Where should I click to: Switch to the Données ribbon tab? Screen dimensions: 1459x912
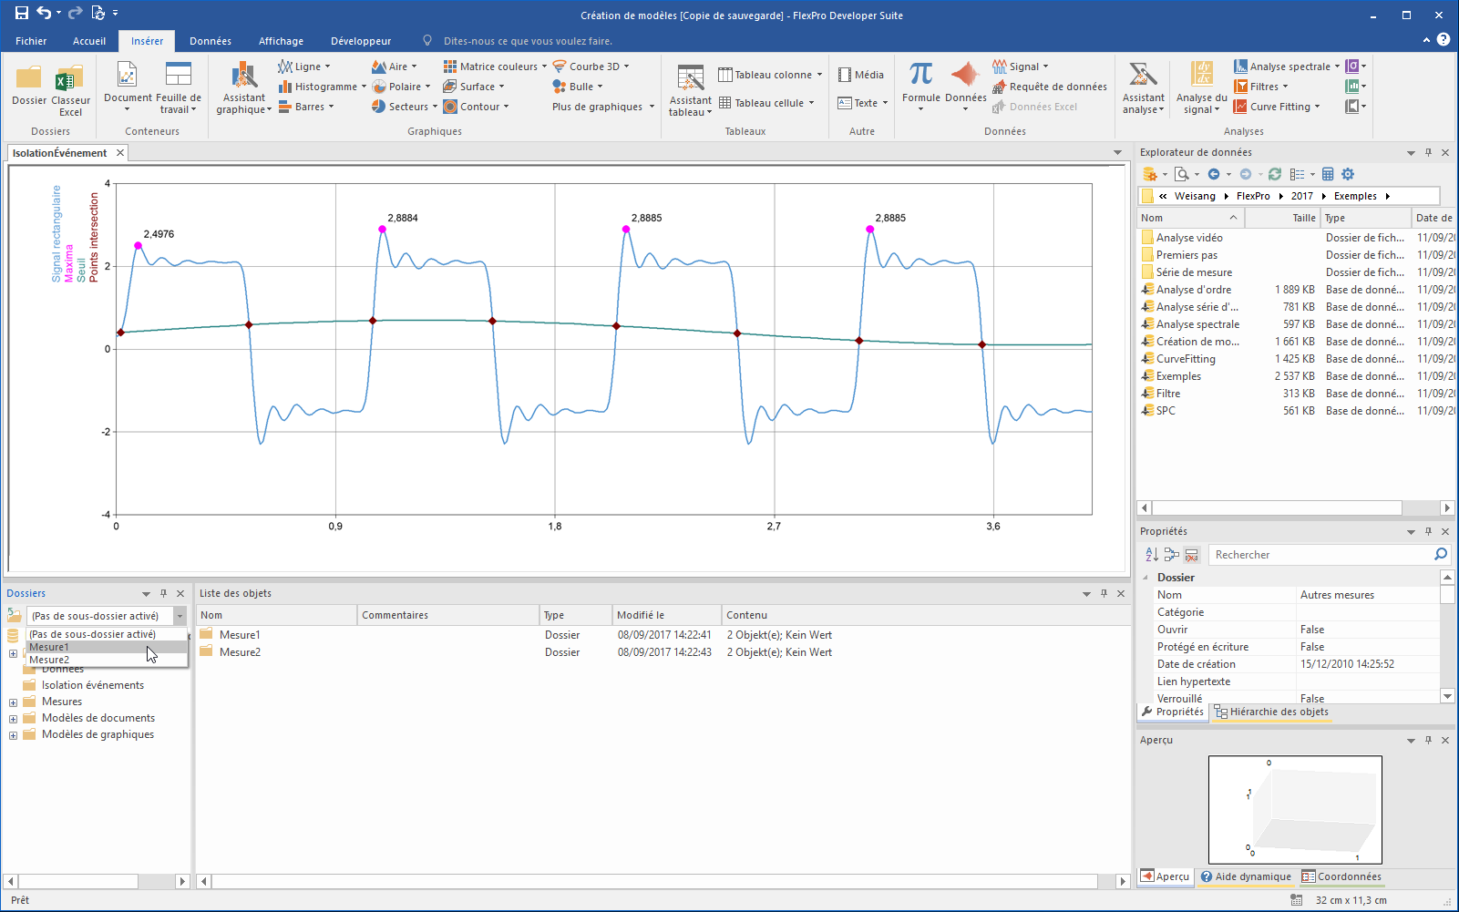211,41
